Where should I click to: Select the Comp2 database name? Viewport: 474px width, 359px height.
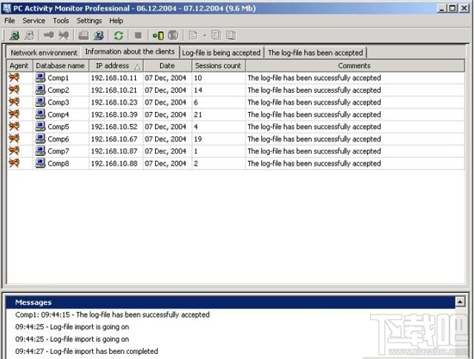pos(59,90)
